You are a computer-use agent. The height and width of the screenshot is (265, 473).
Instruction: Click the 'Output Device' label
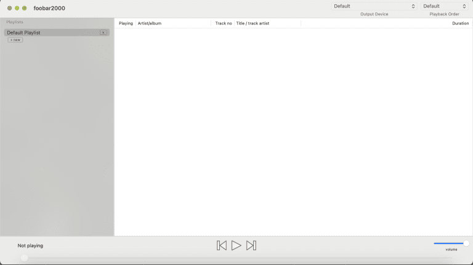click(374, 14)
